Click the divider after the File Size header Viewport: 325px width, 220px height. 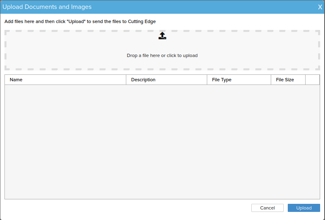(305, 80)
